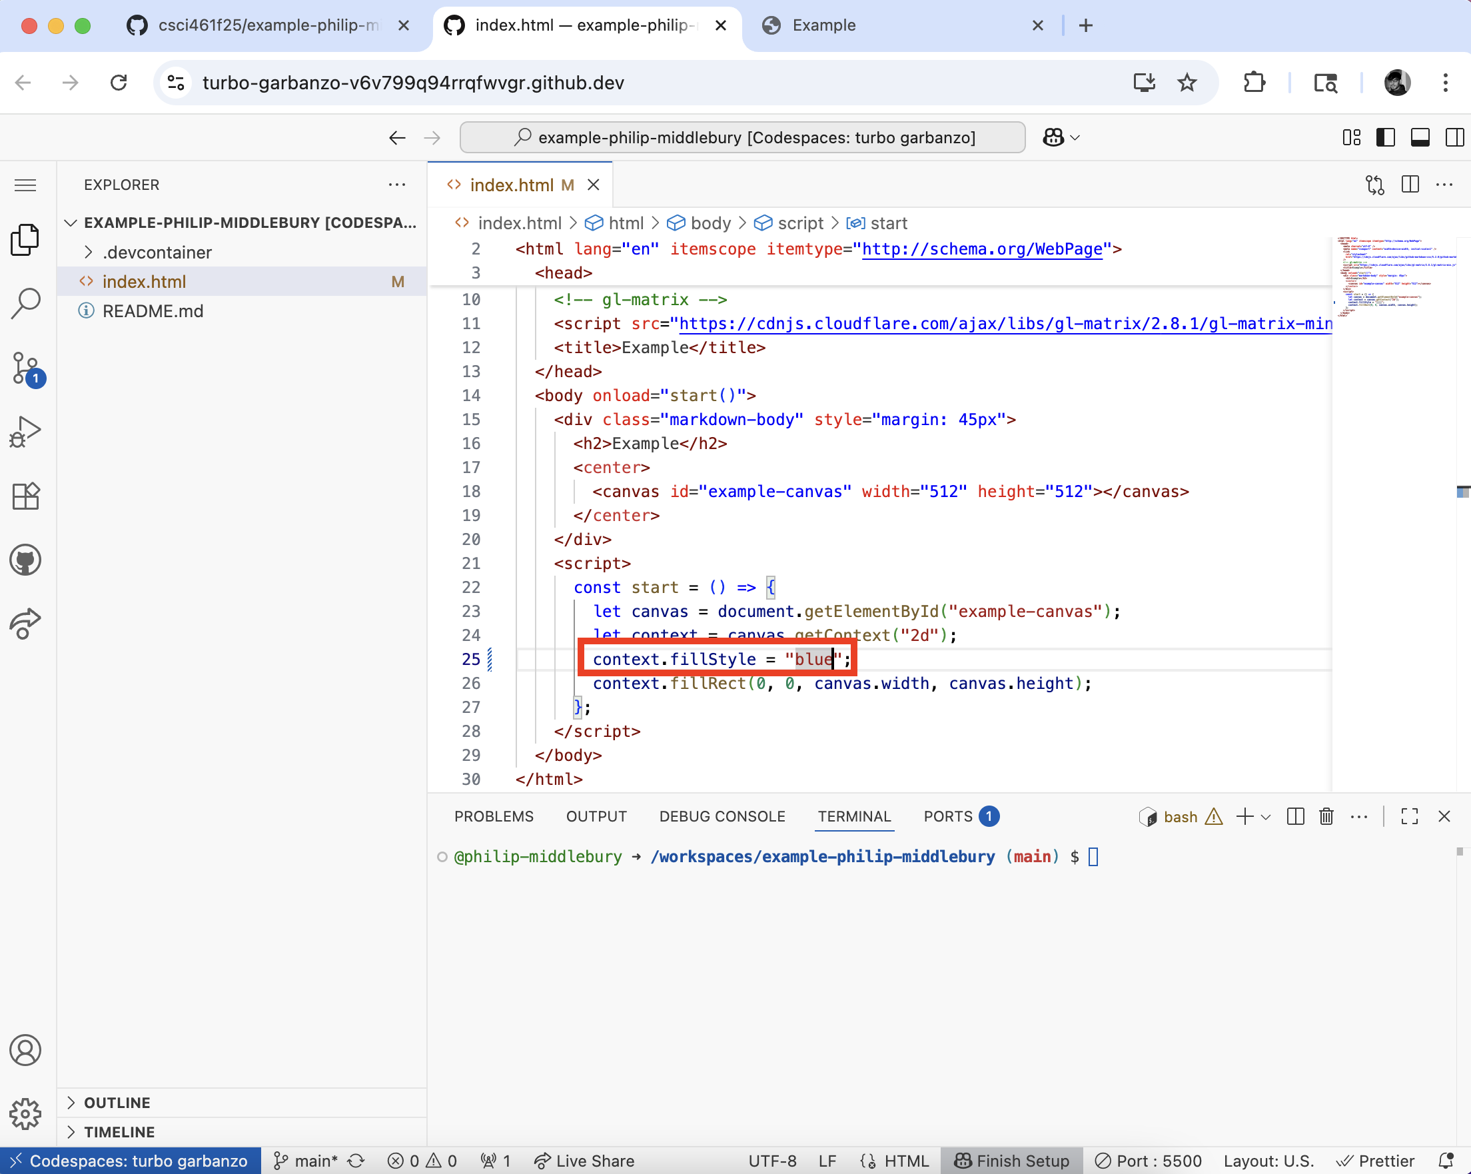Open the Accounts menu in activity bar
The image size is (1471, 1174).
pyautogui.click(x=26, y=1050)
